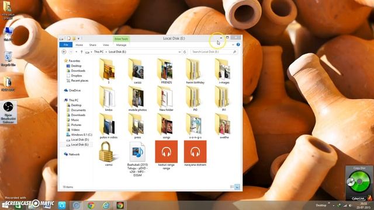
Task: Select the potos n vidios folder
Action: click(109, 126)
